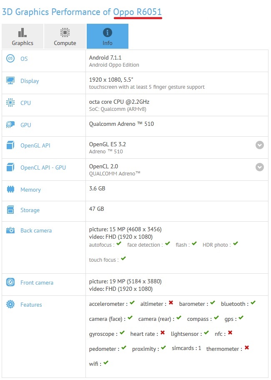Viewport: 271px width, 380px height.
Task: Click the Front camera lens icon
Action: pyautogui.click(x=10, y=282)
